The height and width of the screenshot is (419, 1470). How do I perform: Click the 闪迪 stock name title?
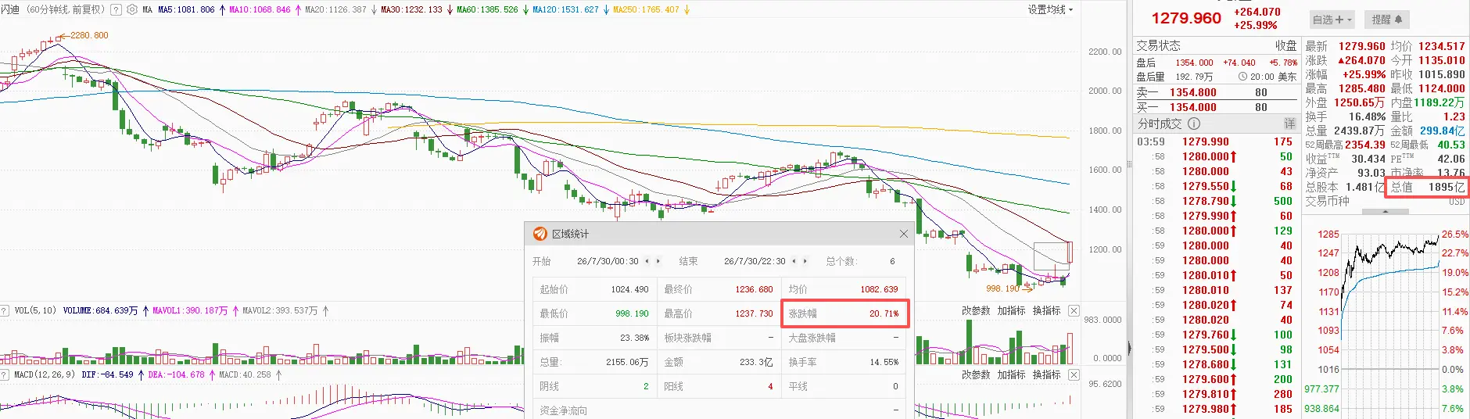[10, 10]
